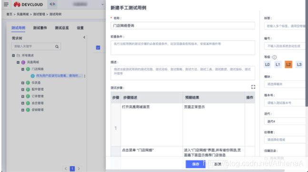
Task: Go to previous page arrow in pagination
Action: tap(66, 169)
